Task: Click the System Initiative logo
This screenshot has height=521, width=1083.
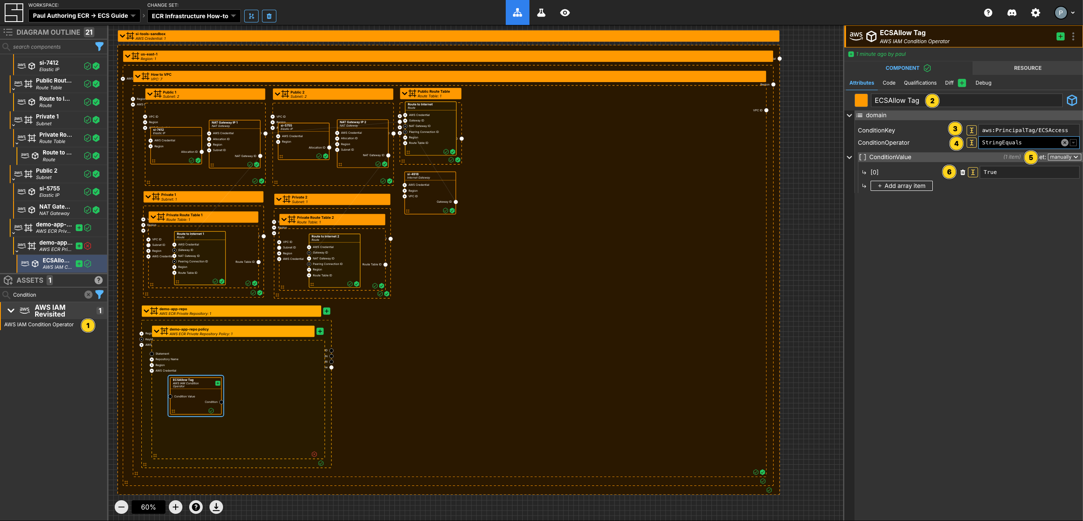Action: 14,13
